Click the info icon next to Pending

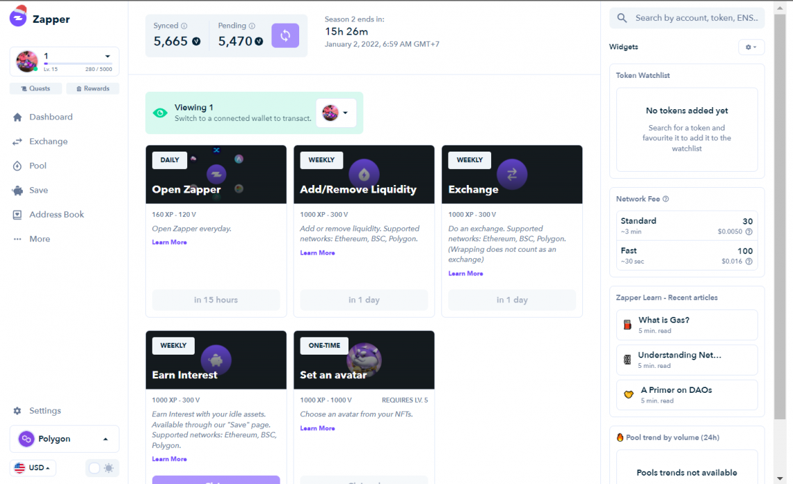252,26
